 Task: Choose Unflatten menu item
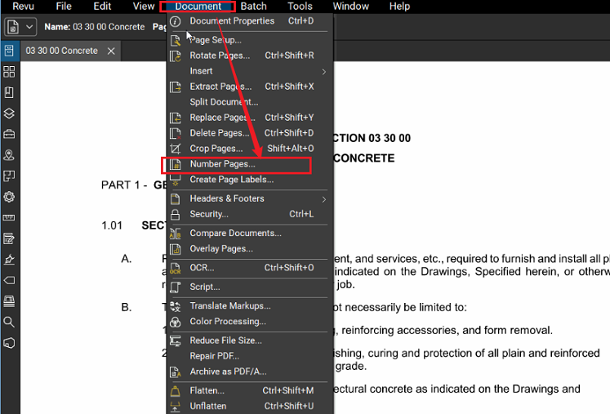point(249,407)
